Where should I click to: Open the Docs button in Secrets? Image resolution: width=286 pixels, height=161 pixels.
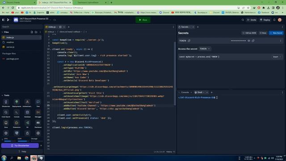[x=263, y=33]
